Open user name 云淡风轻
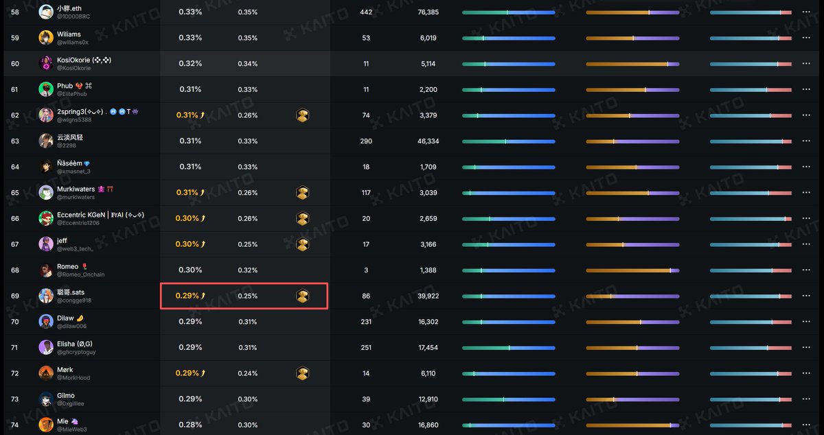The height and width of the screenshot is (435, 824). [70, 137]
